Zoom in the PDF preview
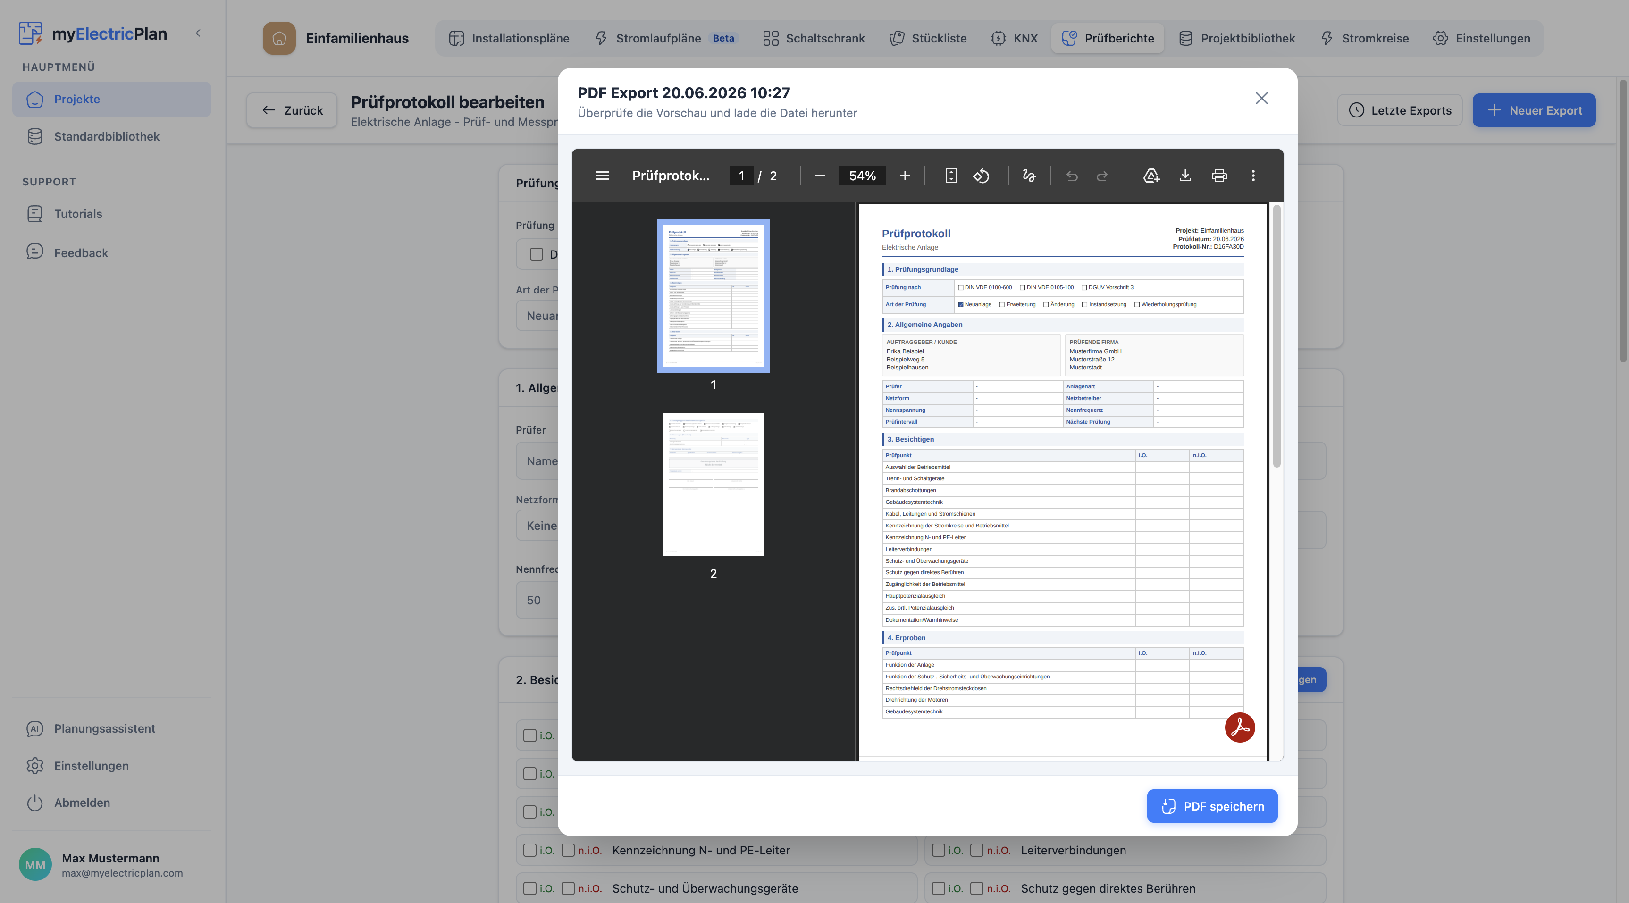This screenshot has width=1629, height=903. coord(904,176)
